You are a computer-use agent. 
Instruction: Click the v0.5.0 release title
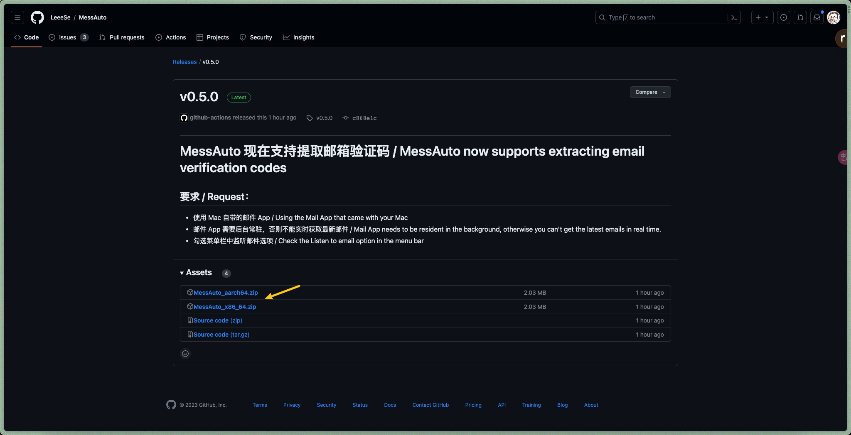(x=199, y=97)
